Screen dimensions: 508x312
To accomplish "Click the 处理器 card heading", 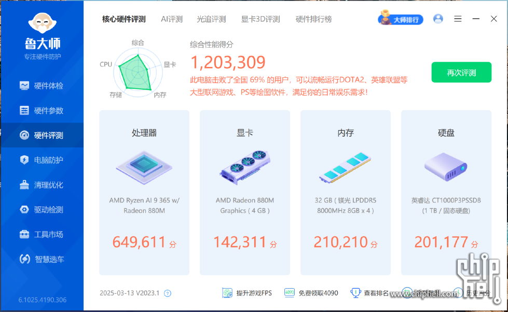I will [144, 133].
